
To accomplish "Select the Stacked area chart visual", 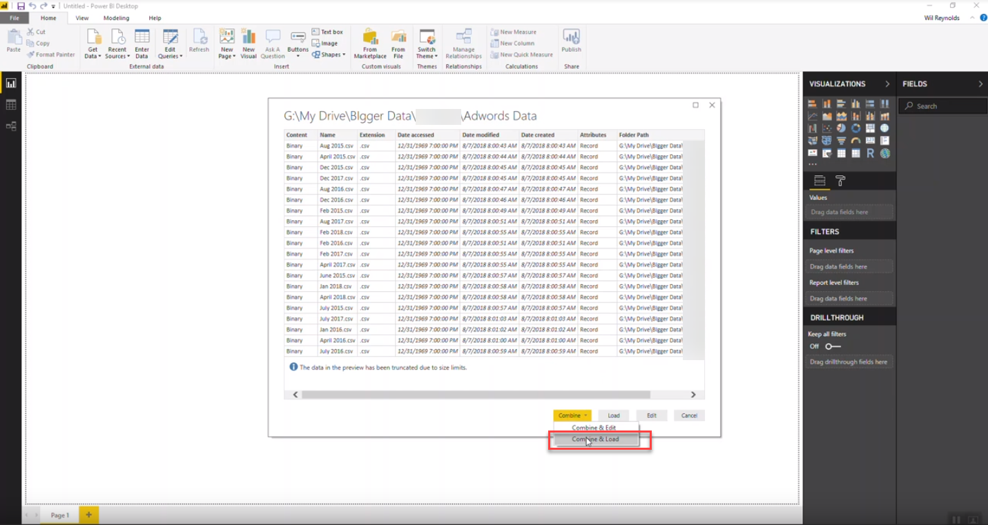I will (x=842, y=116).
